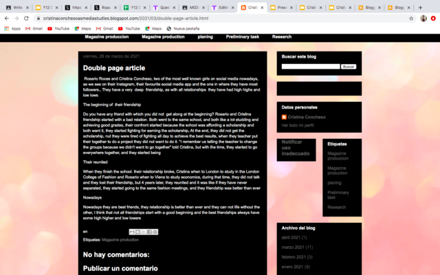The height and width of the screenshot is (275, 440).
Task: Click the blog search input field
Action: [311, 67]
